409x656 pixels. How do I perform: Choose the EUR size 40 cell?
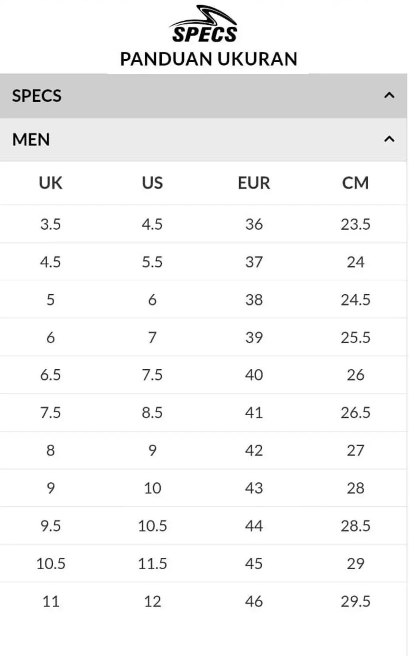[254, 375]
